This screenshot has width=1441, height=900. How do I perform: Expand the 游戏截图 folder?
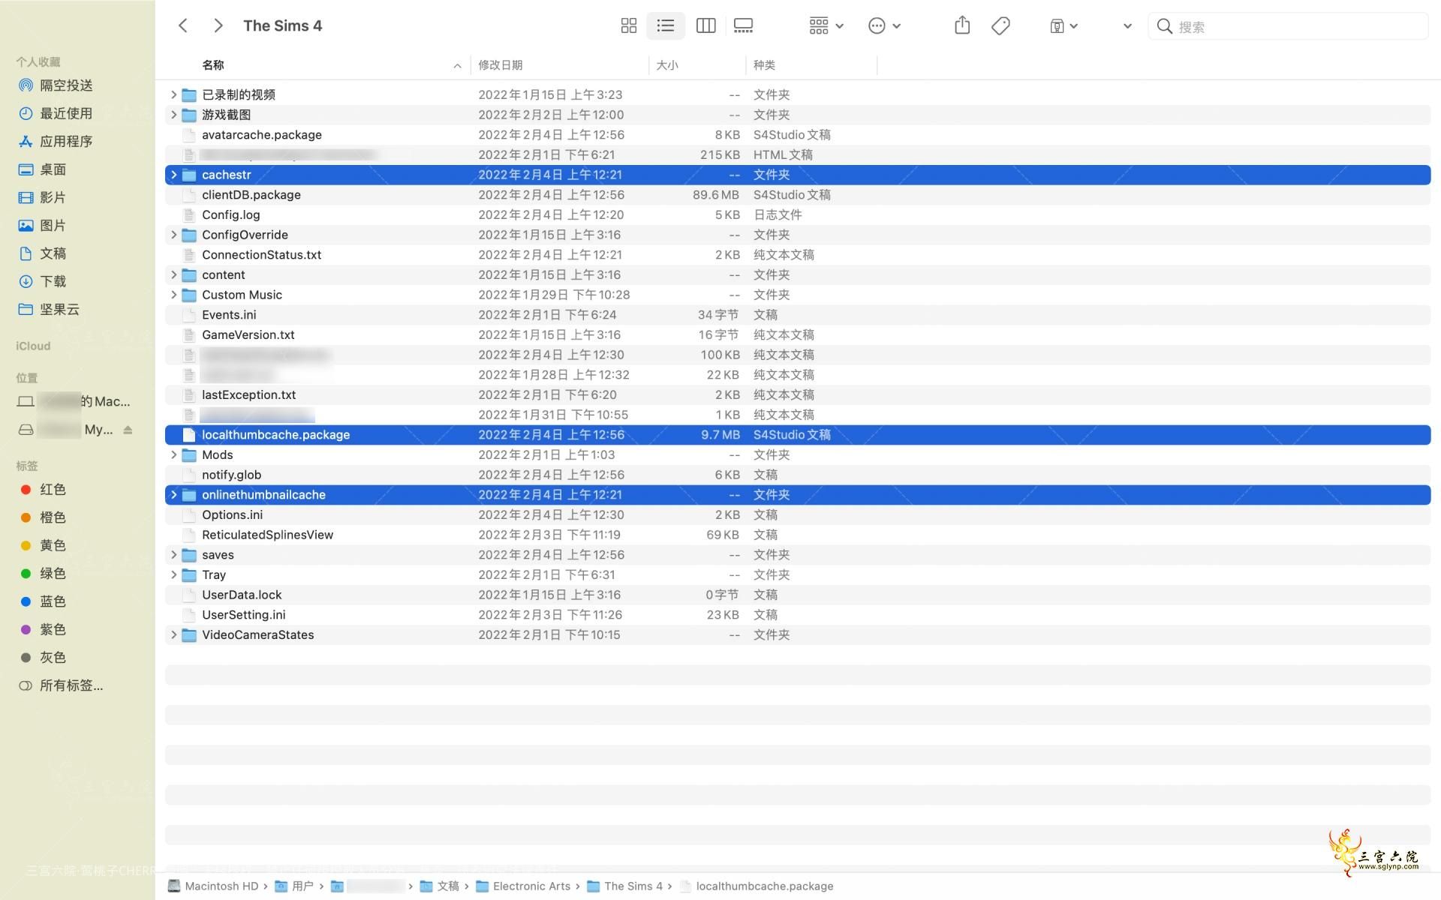tap(173, 115)
